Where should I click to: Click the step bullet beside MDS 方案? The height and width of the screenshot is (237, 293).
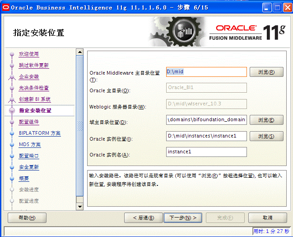(12, 145)
